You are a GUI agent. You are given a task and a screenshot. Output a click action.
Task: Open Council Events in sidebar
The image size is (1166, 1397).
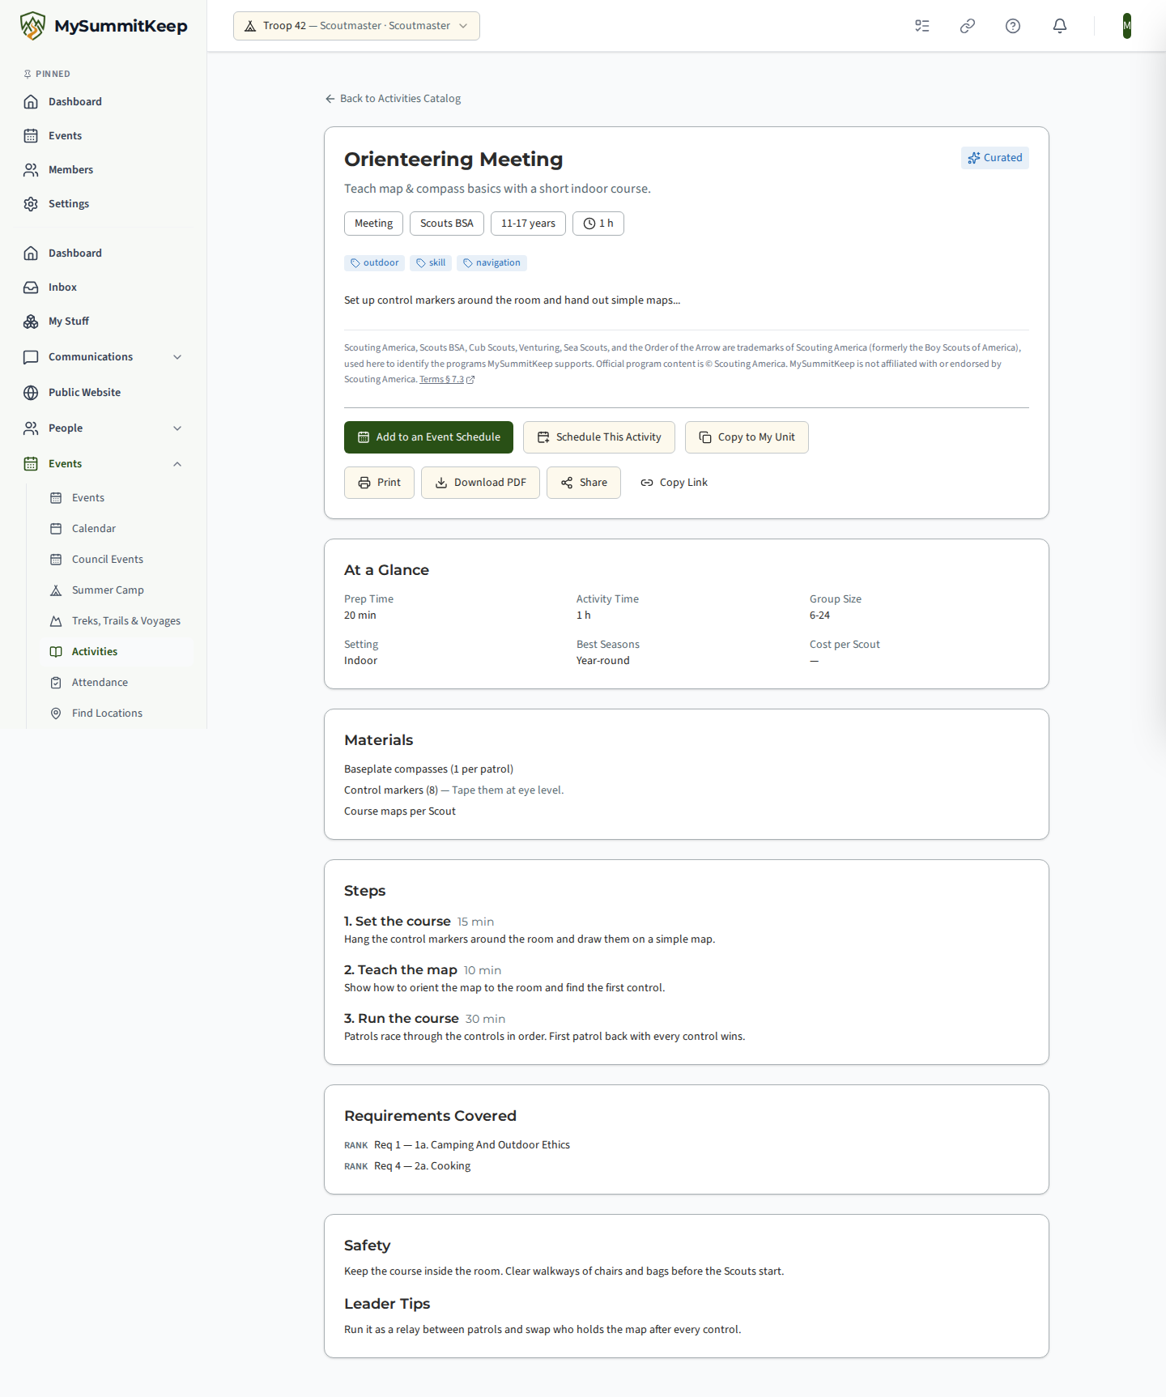pos(117,560)
